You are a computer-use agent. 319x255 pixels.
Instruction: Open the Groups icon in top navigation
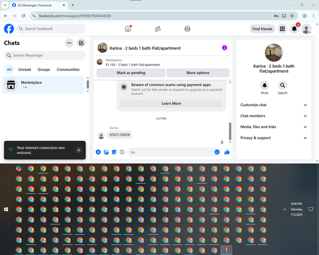coord(188,29)
